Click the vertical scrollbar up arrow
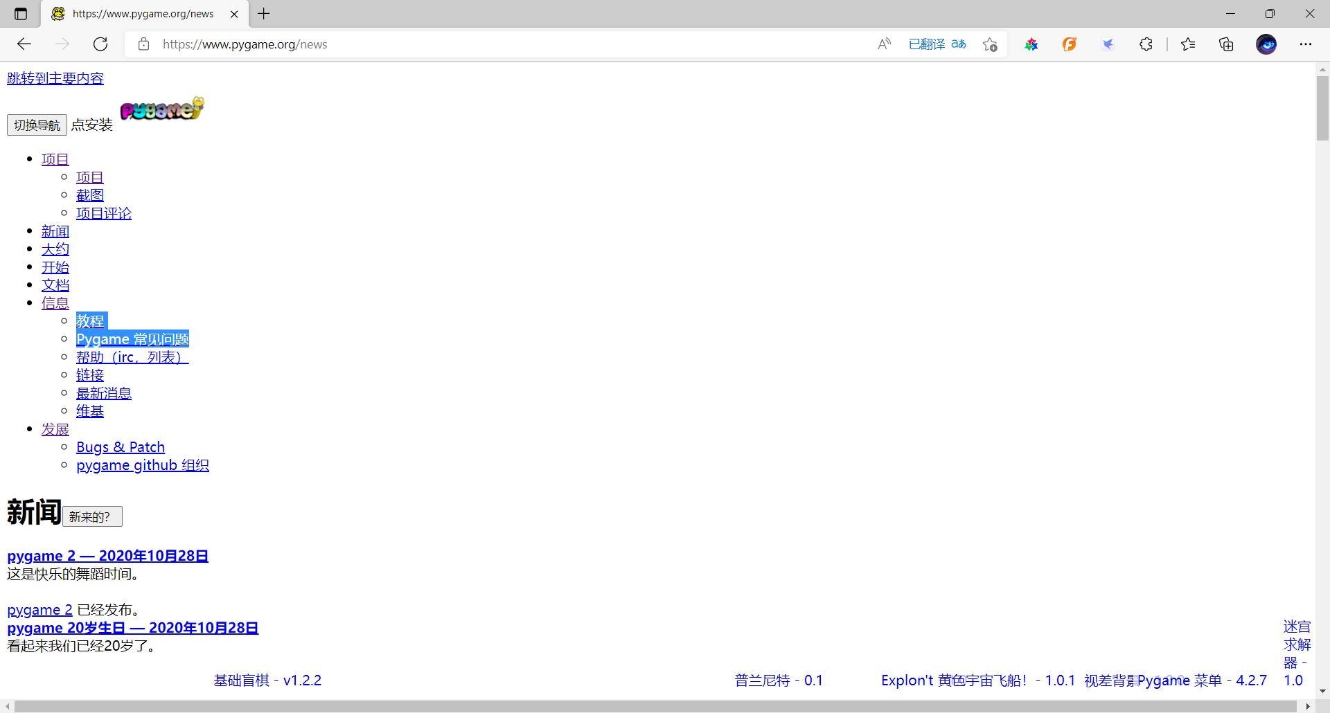The width and height of the screenshot is (1330, 713). click(x=1322, y=69)
